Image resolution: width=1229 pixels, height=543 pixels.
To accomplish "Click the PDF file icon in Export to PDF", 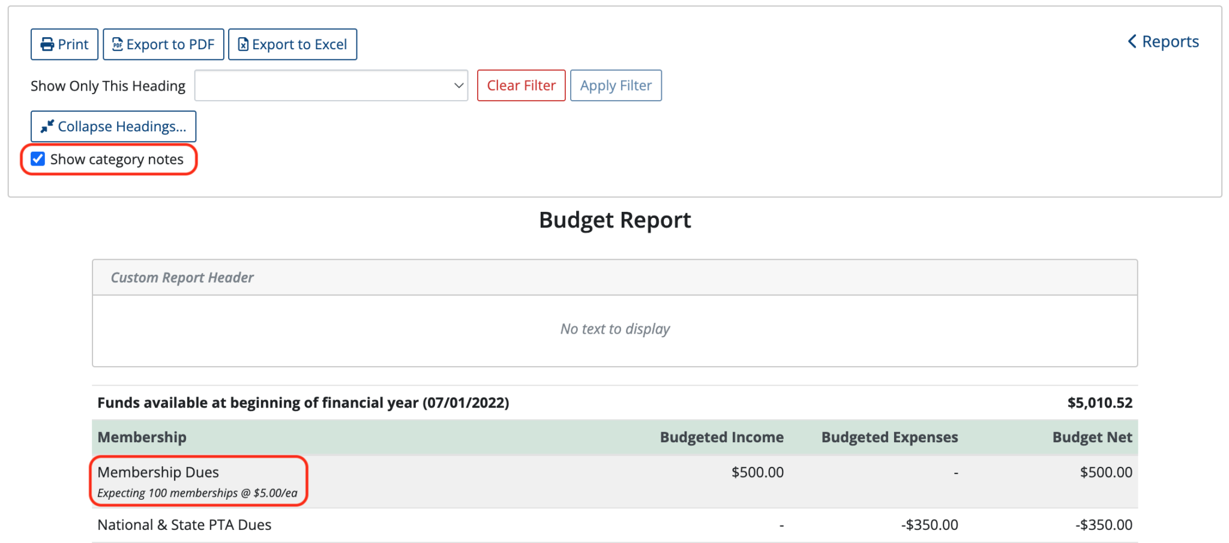I will [118, 44].
